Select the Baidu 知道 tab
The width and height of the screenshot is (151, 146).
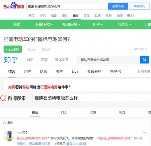click(75, 16)
